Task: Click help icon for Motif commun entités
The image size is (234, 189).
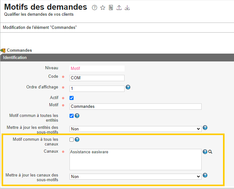Action: pos(77,116)
